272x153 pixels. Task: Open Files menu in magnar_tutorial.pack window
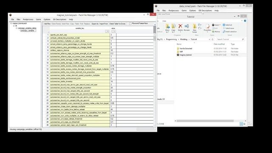click(x=18, y=20)
